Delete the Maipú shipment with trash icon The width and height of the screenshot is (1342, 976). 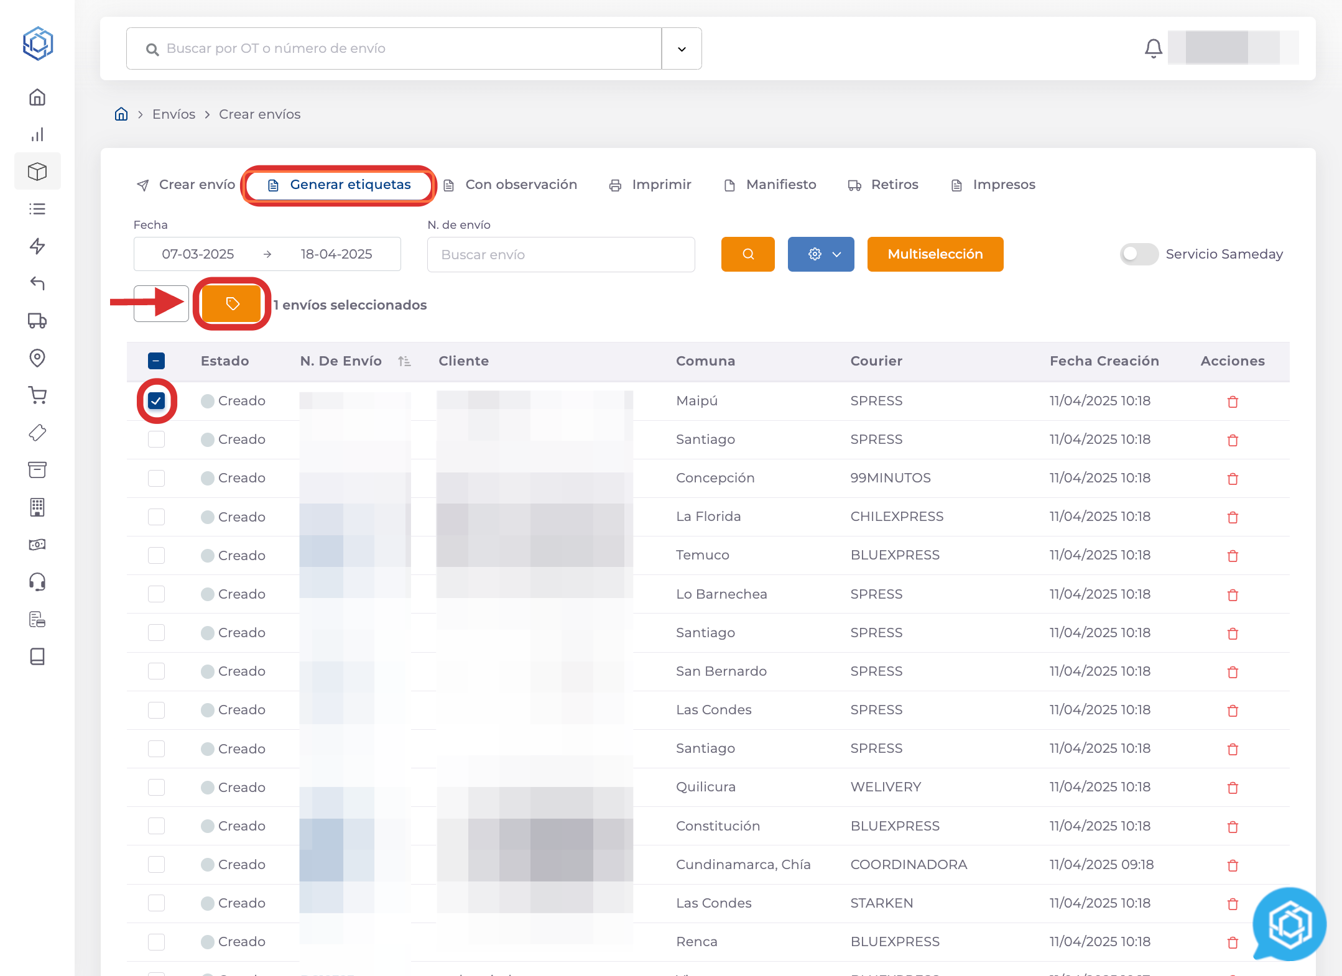[1233, 402]
